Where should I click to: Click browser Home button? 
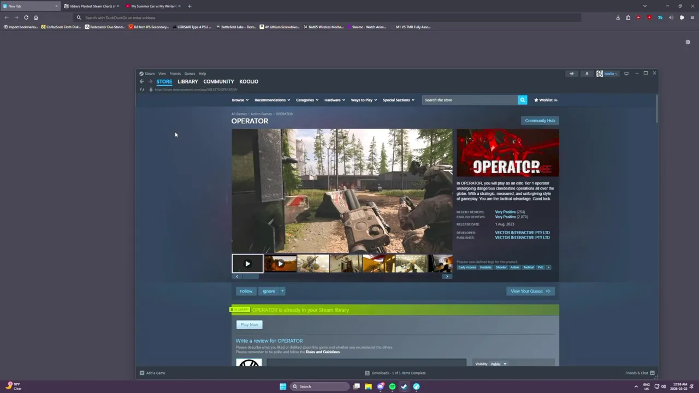(36, 17)
